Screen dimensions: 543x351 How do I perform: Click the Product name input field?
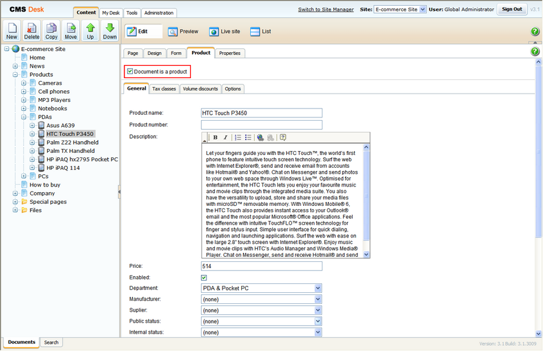pos(261,113)
